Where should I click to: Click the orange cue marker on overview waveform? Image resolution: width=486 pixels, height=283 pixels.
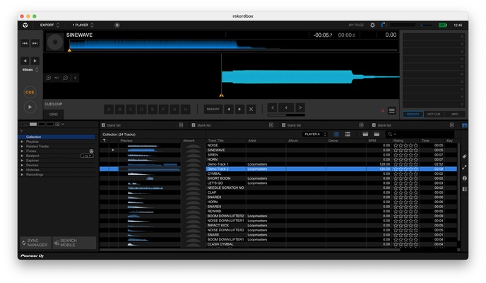(x=69, y=50)
